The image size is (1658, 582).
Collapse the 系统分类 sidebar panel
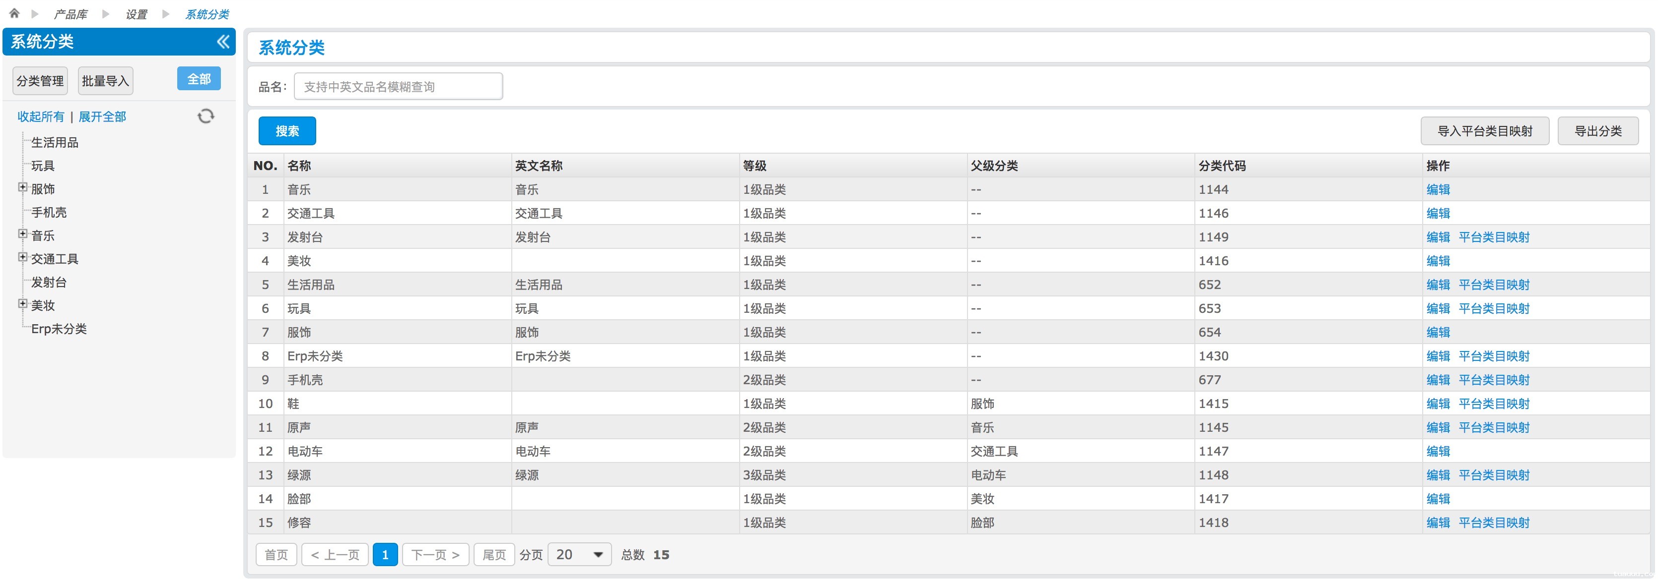(x=223, y=42)
